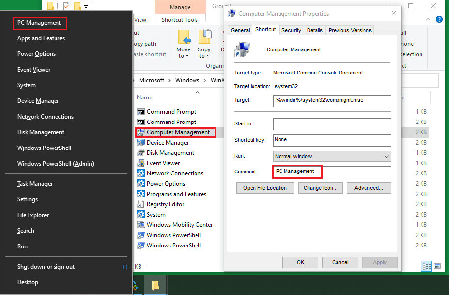The height and width of the screenshot is (295, 449).
Task: Click the Change Icon... button
Action: coord(320,188)
